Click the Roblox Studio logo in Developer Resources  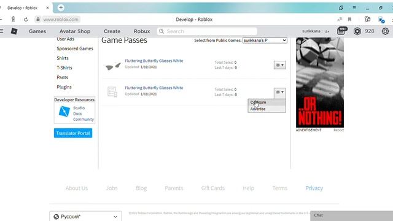[64, 111]
